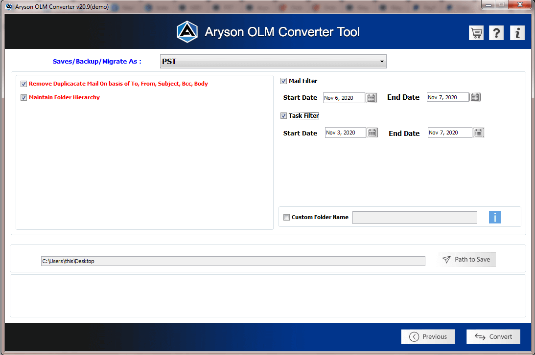535x355 pixels.
Task: Click the Path to Save button
Action: coord(466,260)
